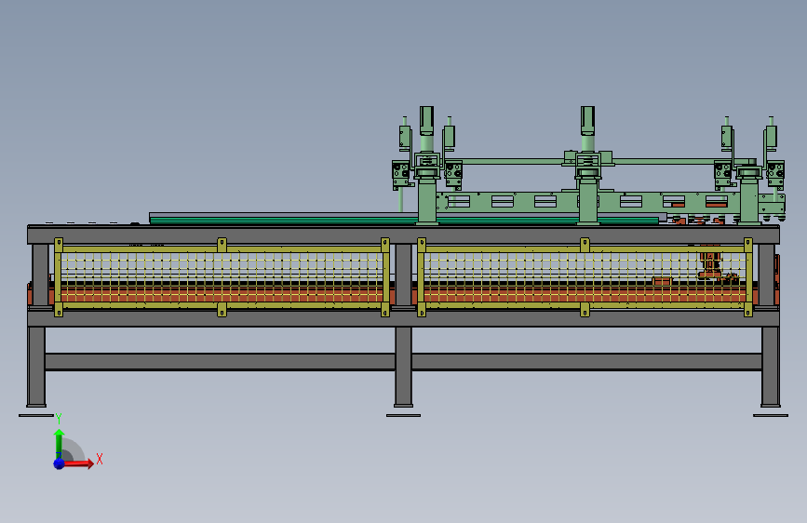Select the left yellow mesh guard panel
The width and height of the screenshot is (807, 523).
coord(222,277)
